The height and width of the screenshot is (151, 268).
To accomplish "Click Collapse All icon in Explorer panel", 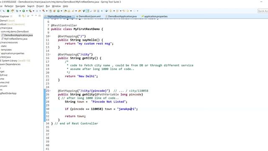I will point(20,16).
